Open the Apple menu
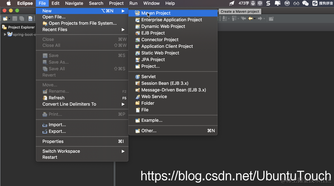 (x=9, y=3)
